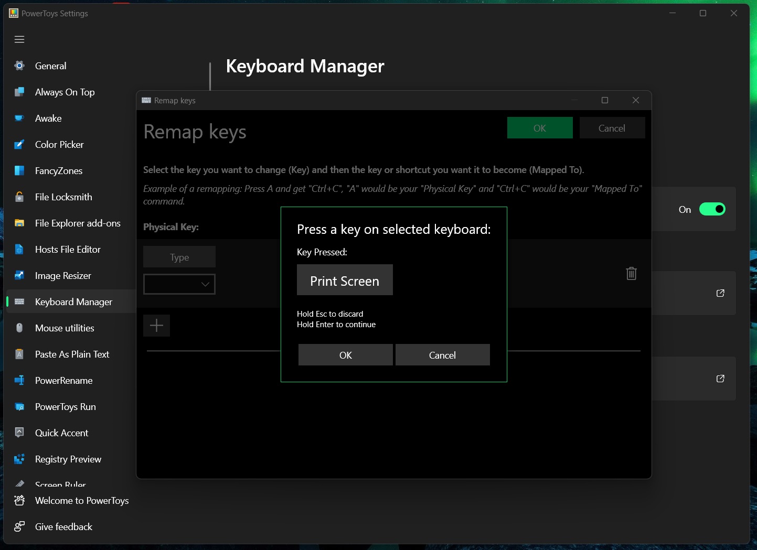The height and width of the screenshot is (550, 757).
Task: Open Mouse utilities via its icon
Action: (x=19, y=328)
